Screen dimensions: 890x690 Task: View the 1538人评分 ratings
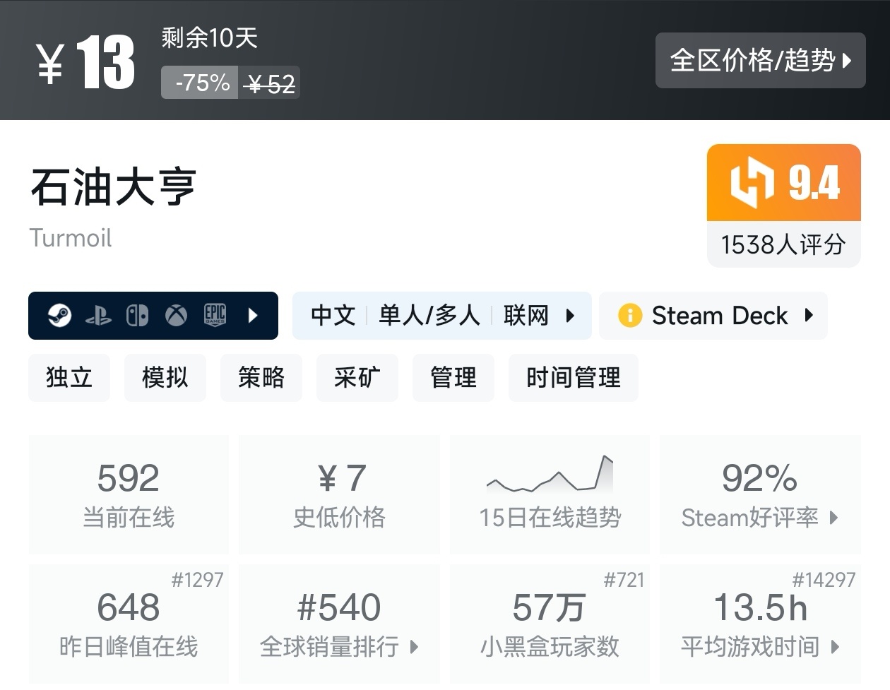783,244
